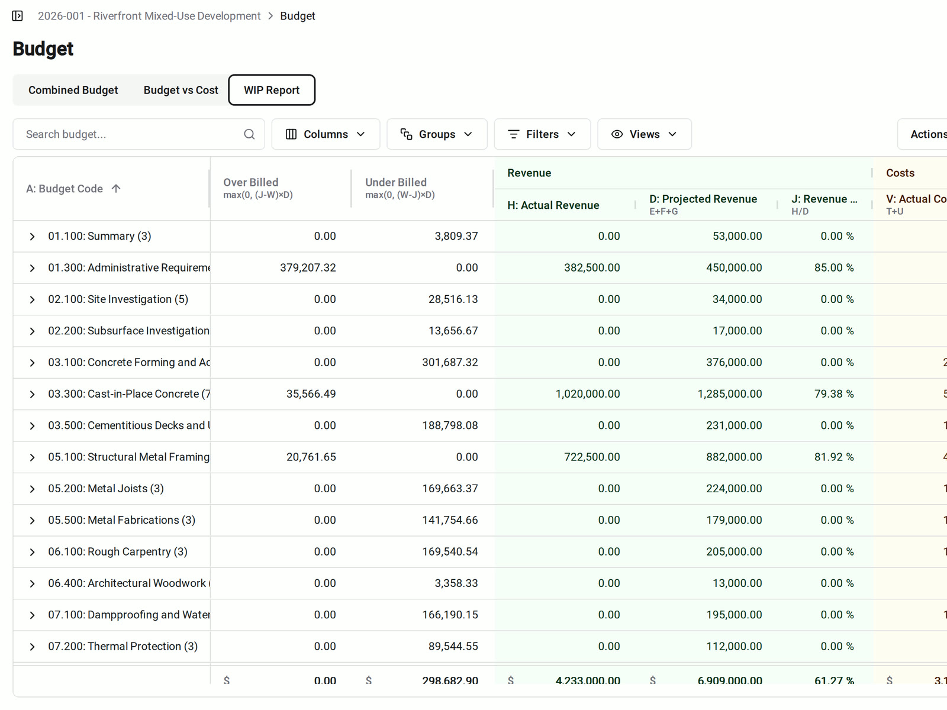Click the H: Actual Revenue column header

click(565, 205)
